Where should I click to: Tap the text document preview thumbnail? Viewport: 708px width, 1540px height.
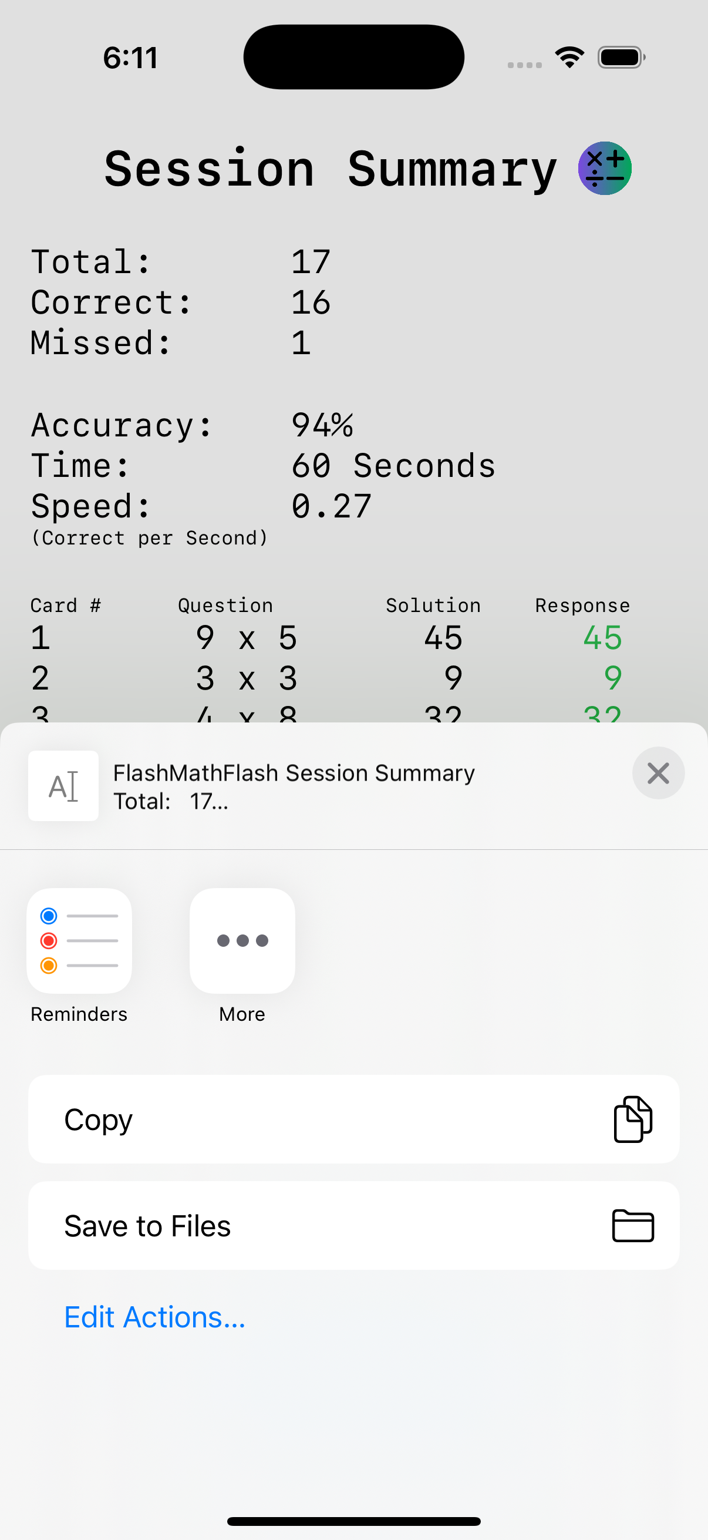tap(63, 785)
